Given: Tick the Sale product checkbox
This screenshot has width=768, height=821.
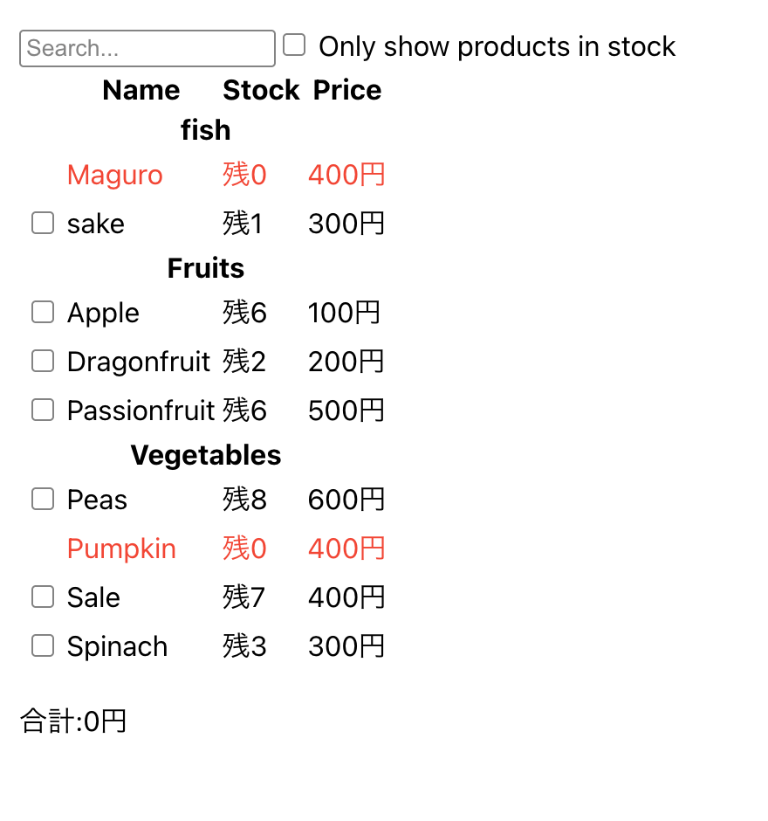Looking at the screenshot, I should (x=43, y=597).
